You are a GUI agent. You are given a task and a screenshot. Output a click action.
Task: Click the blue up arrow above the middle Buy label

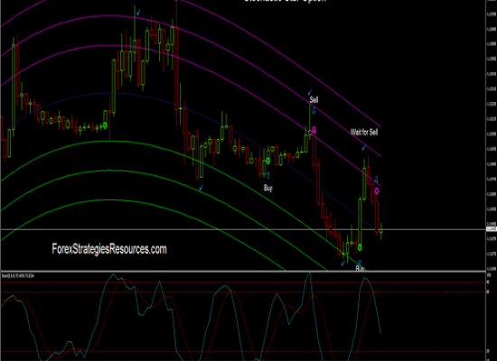pos(268,175)
